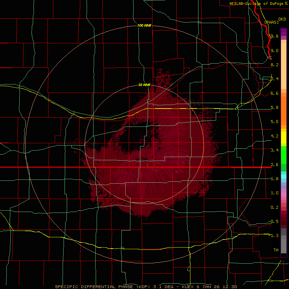This screenshot has height=289, width=289.
Task: Click the 6.6 value on the color scale
Action: coord(274,93)
